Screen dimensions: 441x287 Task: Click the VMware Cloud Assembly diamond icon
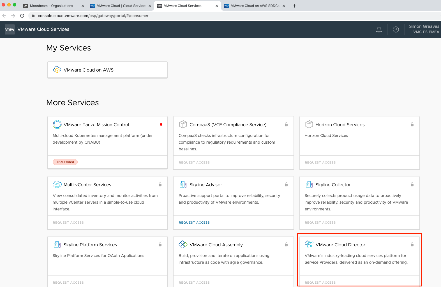183,245
